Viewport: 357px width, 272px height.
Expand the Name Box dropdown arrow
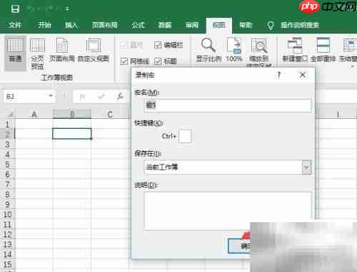51,96
